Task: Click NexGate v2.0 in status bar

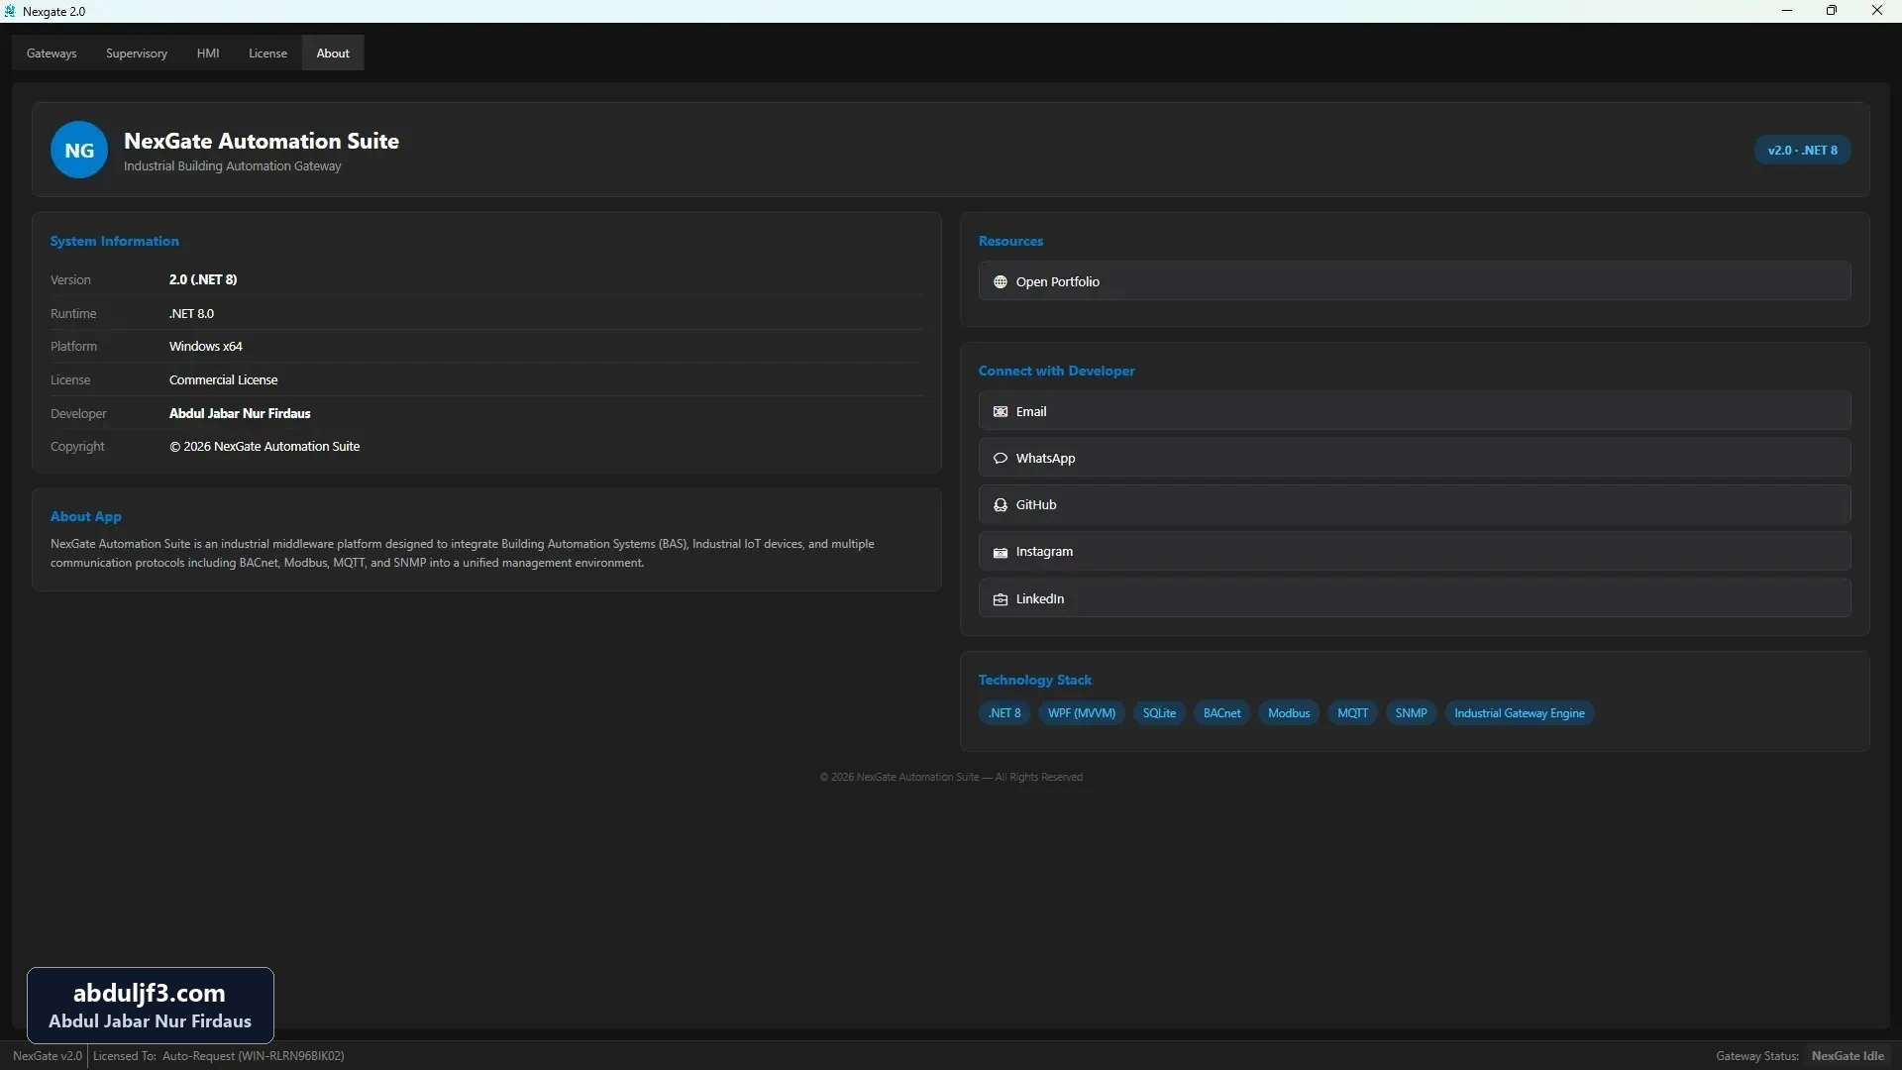Action: (48, 1056)
